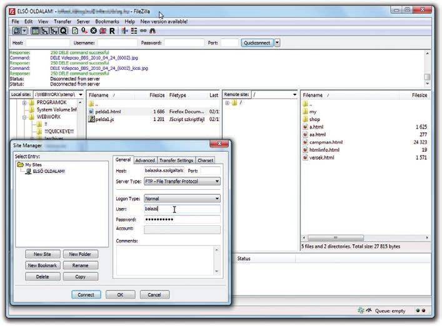Select the General tab in Site Manager
This screenshot has height=326, width=442.
point(123,160)
